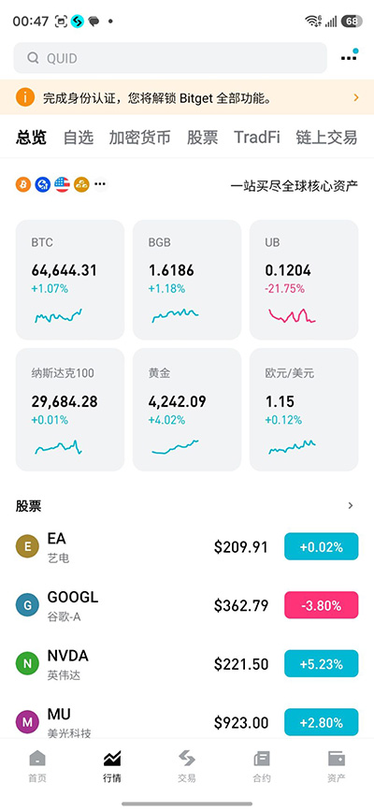Image resolution: width=374 pixels, height=811 pixels.
Task: Tap GOOGL -3.80% change button
Action: click(322, 605)
